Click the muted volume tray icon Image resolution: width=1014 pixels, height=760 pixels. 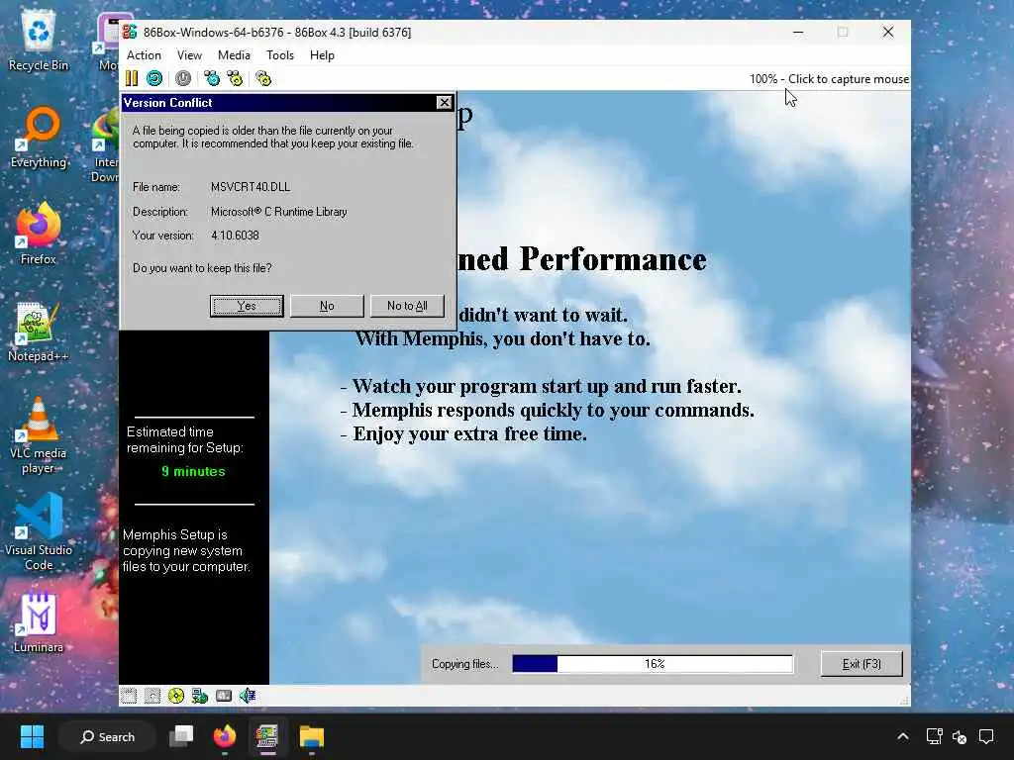click(960, 736)
